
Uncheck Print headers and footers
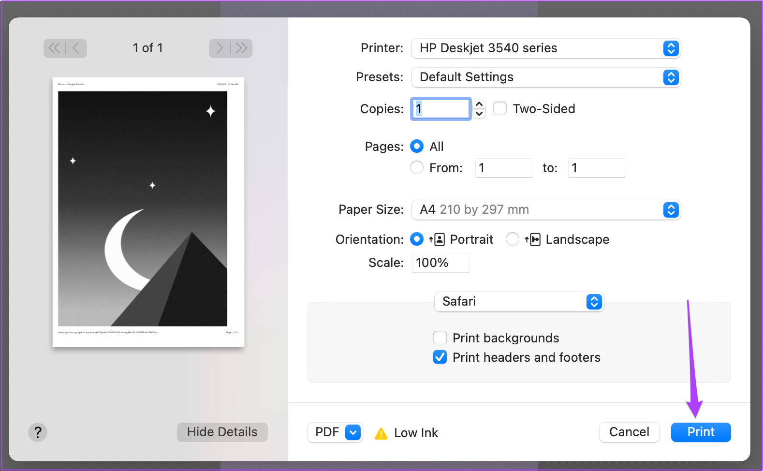coord(440,357)
